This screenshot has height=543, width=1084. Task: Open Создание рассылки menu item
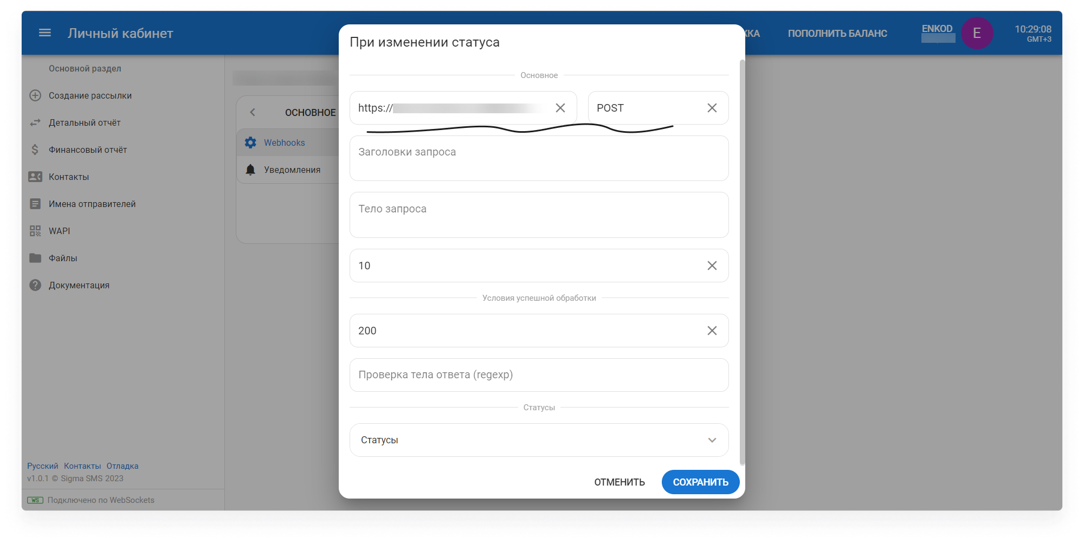tap(123, 95)
